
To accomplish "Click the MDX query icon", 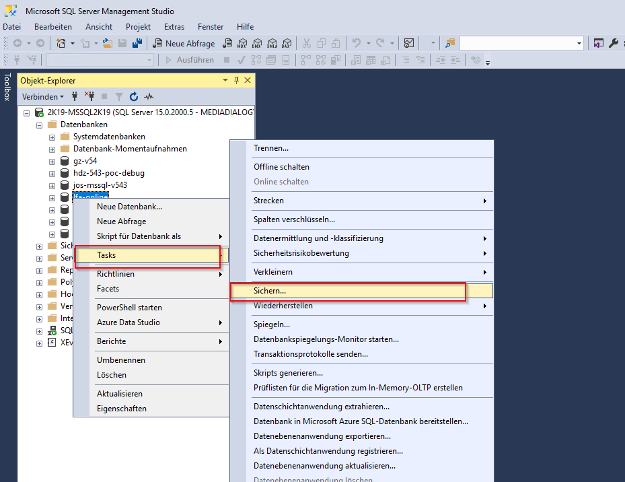I will 242,43.
